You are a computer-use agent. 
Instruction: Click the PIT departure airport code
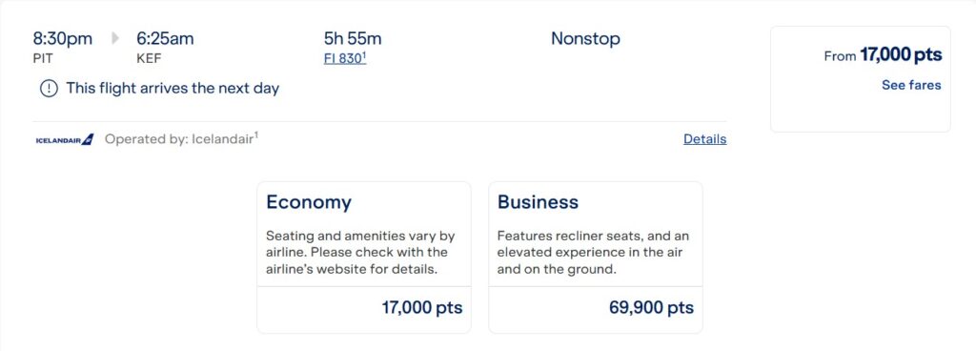pyautogui.click(x=43, y=60)
